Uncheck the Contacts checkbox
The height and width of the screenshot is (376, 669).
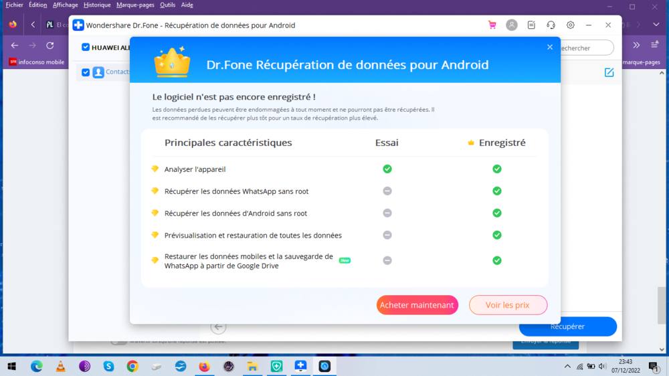pyautogui.click(x=86, y=72)
